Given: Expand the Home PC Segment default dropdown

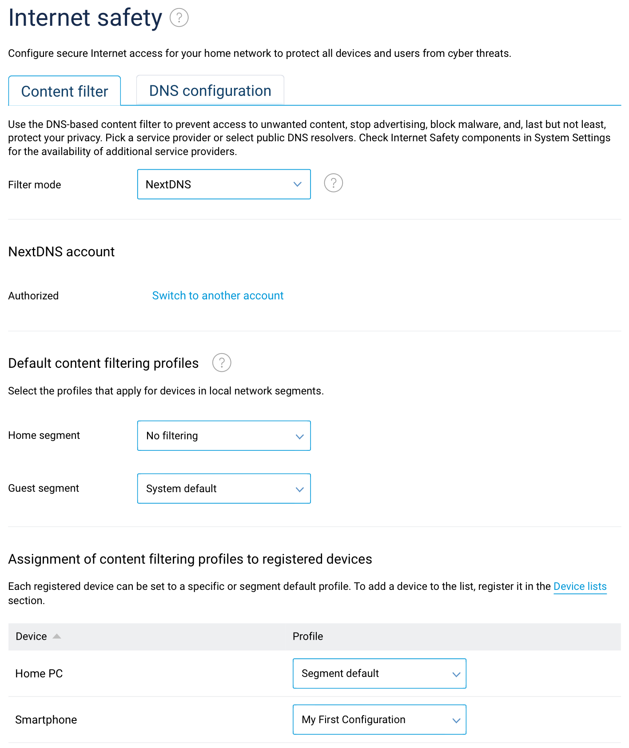Looking at the screenshot, I should (379, 673).
